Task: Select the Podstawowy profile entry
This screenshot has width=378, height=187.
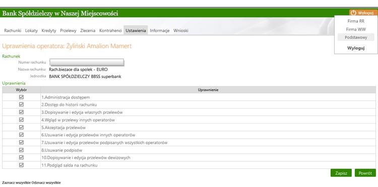Action: [x=356, y=37]
